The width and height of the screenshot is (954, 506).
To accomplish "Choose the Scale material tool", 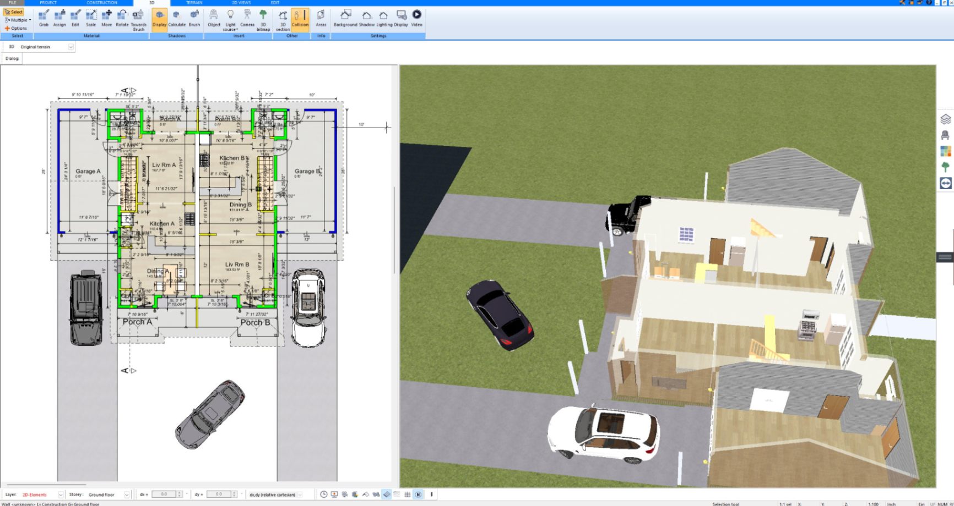I will [91, 18].
